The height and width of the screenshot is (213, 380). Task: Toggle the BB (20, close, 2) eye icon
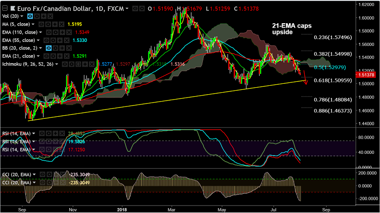click(48, 48)
